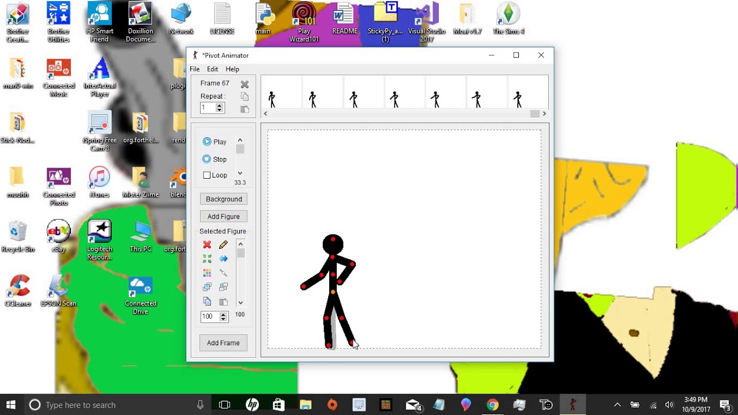Open the Help menu
Screen dimensions: 738x415
(x=232, y=69)
